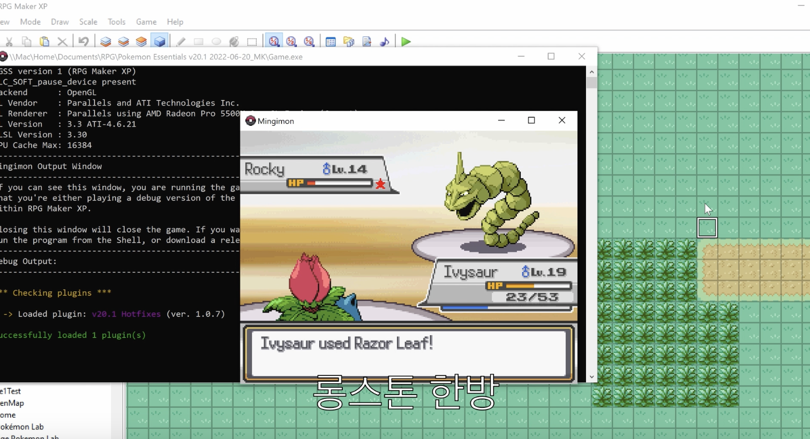Viewport: 810px width, 439px height.
Task: Set map zoom to 1/1
Action: point(274,42)
